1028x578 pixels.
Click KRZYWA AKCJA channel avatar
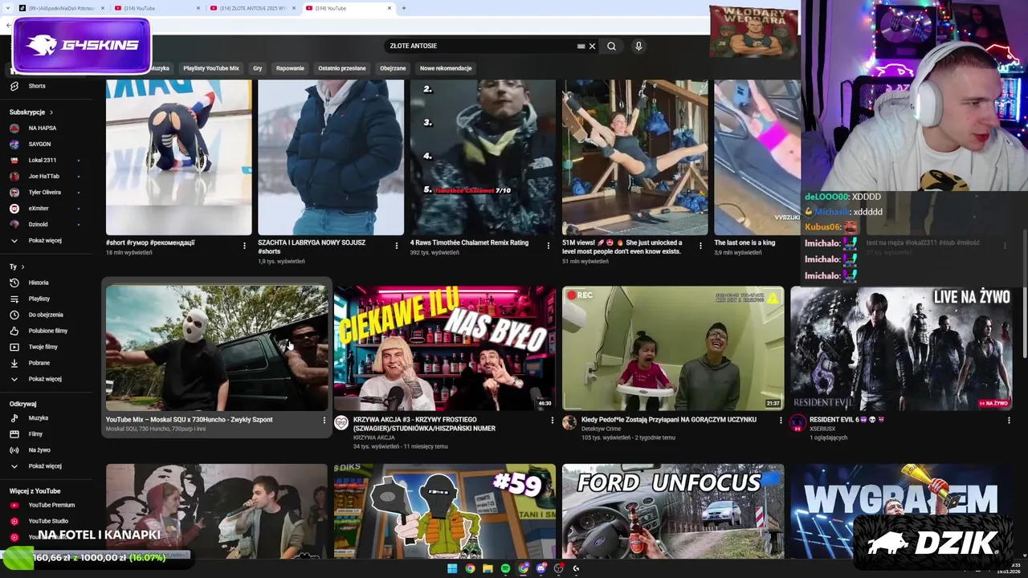point(341,422)
